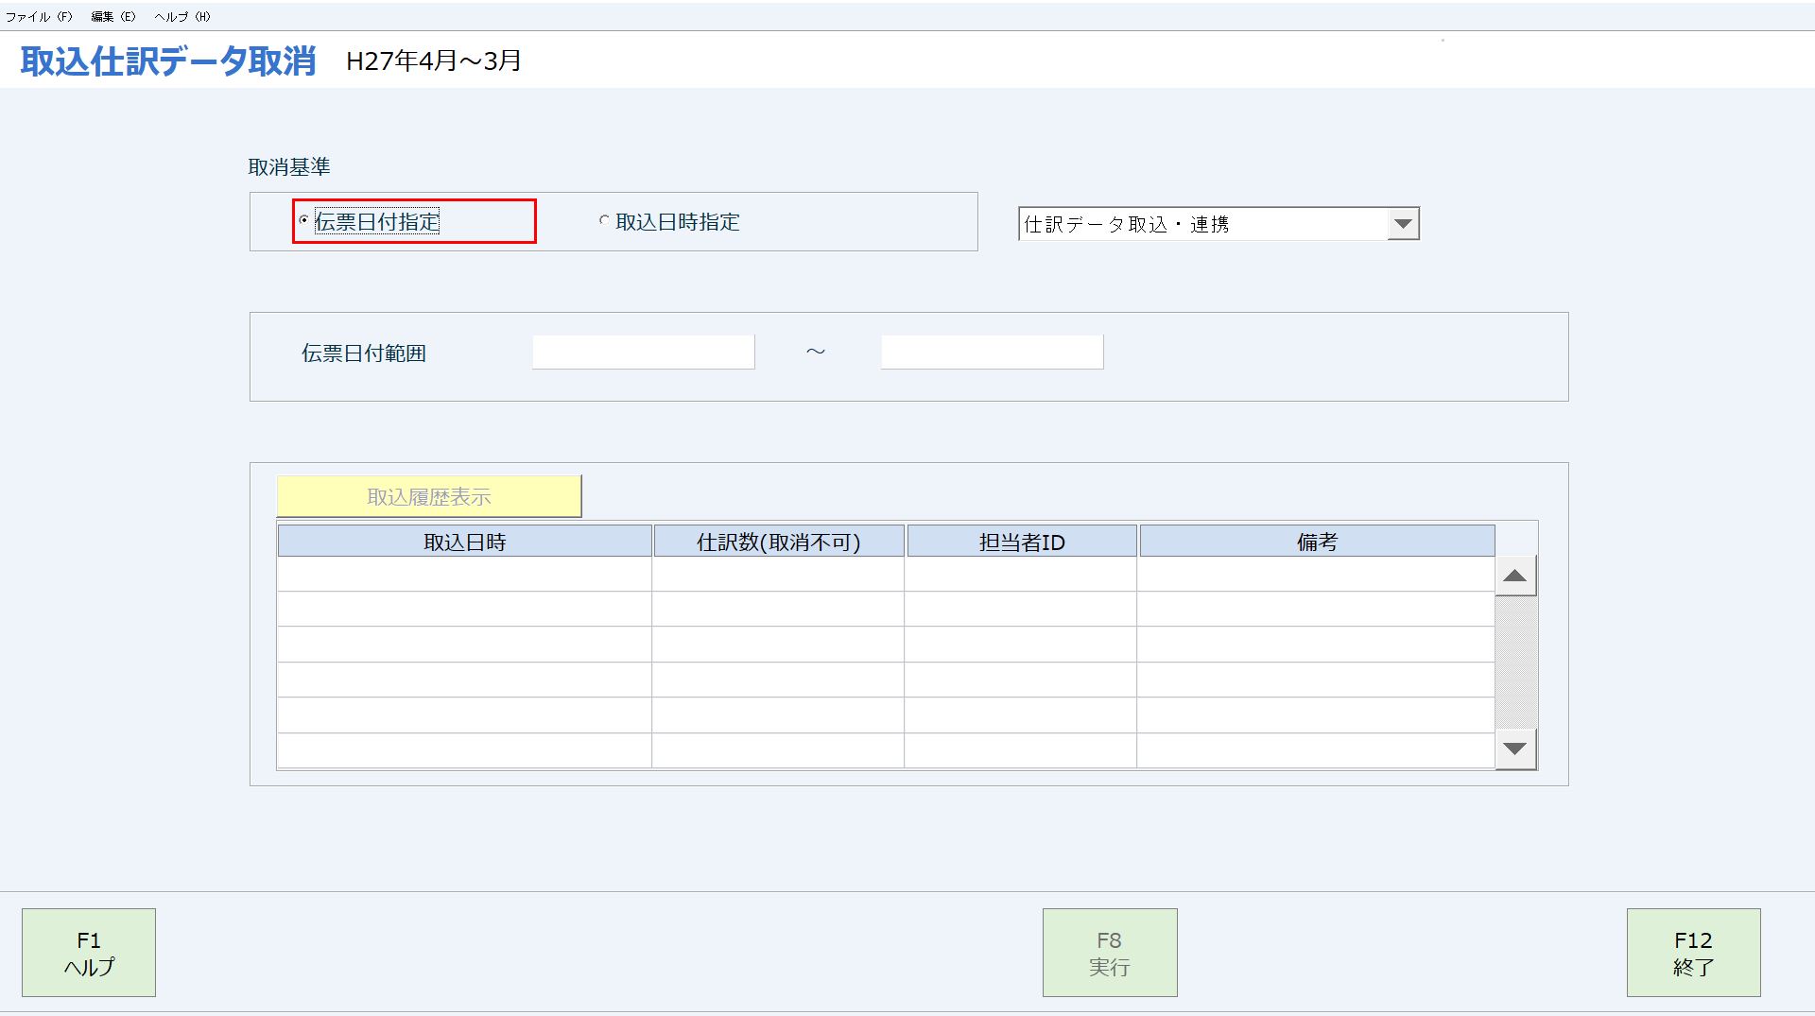Viewport: 1815px width, 1016px height.
Task: Click the 備考 column header
Action: (x=1316, y=541)
